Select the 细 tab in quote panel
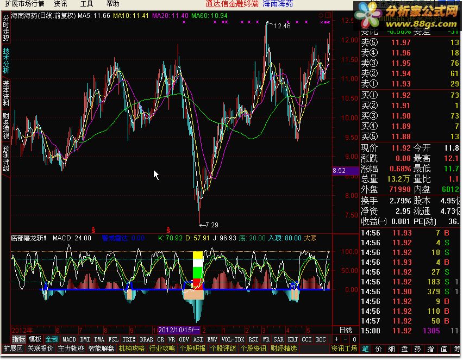Screen dimensions: 463x360 [392, 349]
